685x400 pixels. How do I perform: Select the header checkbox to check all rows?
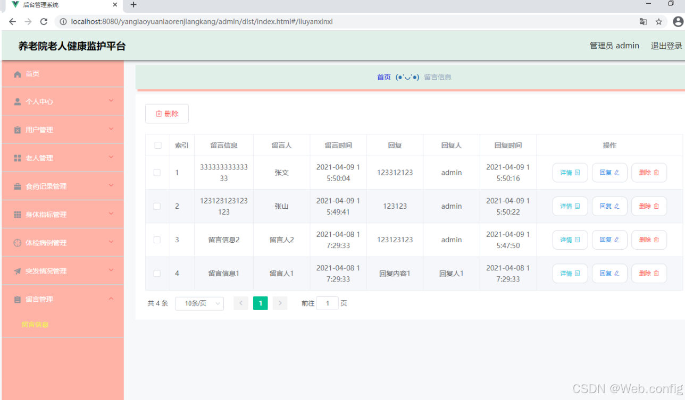point(157,145)
